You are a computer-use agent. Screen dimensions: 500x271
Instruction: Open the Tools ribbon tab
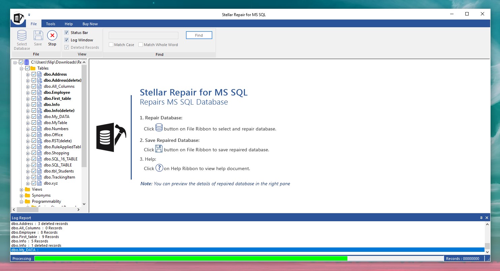[x=51, y=24]
